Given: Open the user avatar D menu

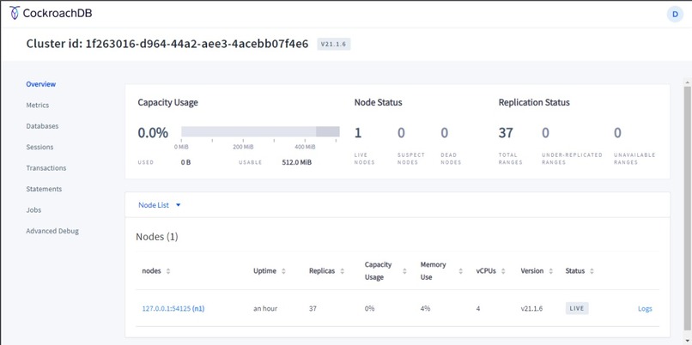Looking at the screenshot, I should click(x=675, y=14).
